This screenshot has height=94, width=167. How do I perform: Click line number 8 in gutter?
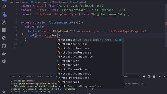pyautogui.click(x=16, y=36)
